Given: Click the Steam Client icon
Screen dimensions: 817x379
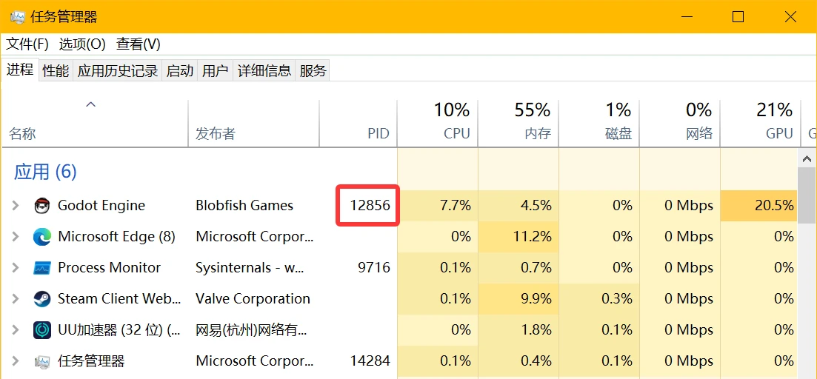Looking at the screenshot, I should 41,299.
